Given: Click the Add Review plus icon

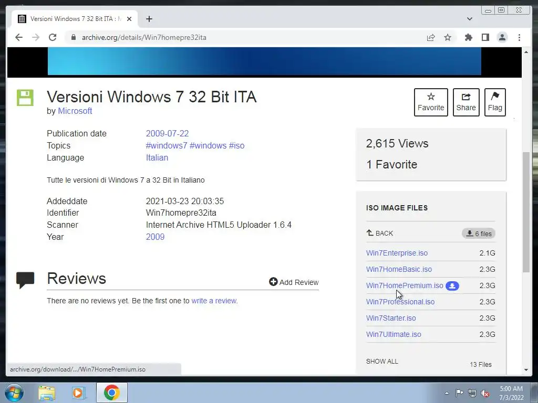Looking at the screenshot, I should coord(273,282).
